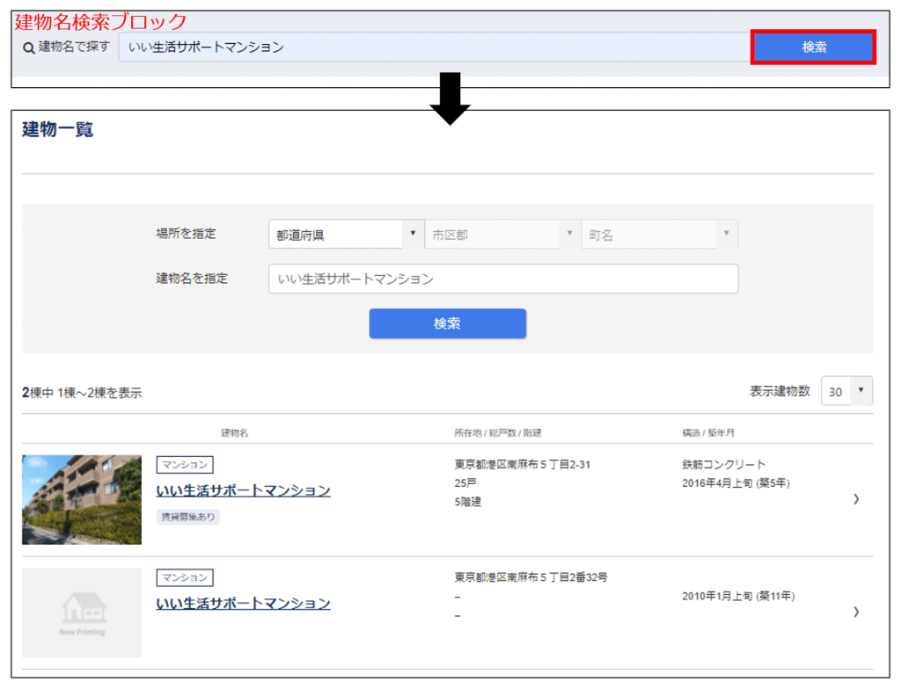Viewport: 901px width, 689px height.
Task: Open the apartment building photo thumbnail
Action: (x=82, y=499)
